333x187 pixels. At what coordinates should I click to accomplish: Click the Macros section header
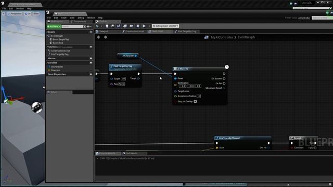52,58
